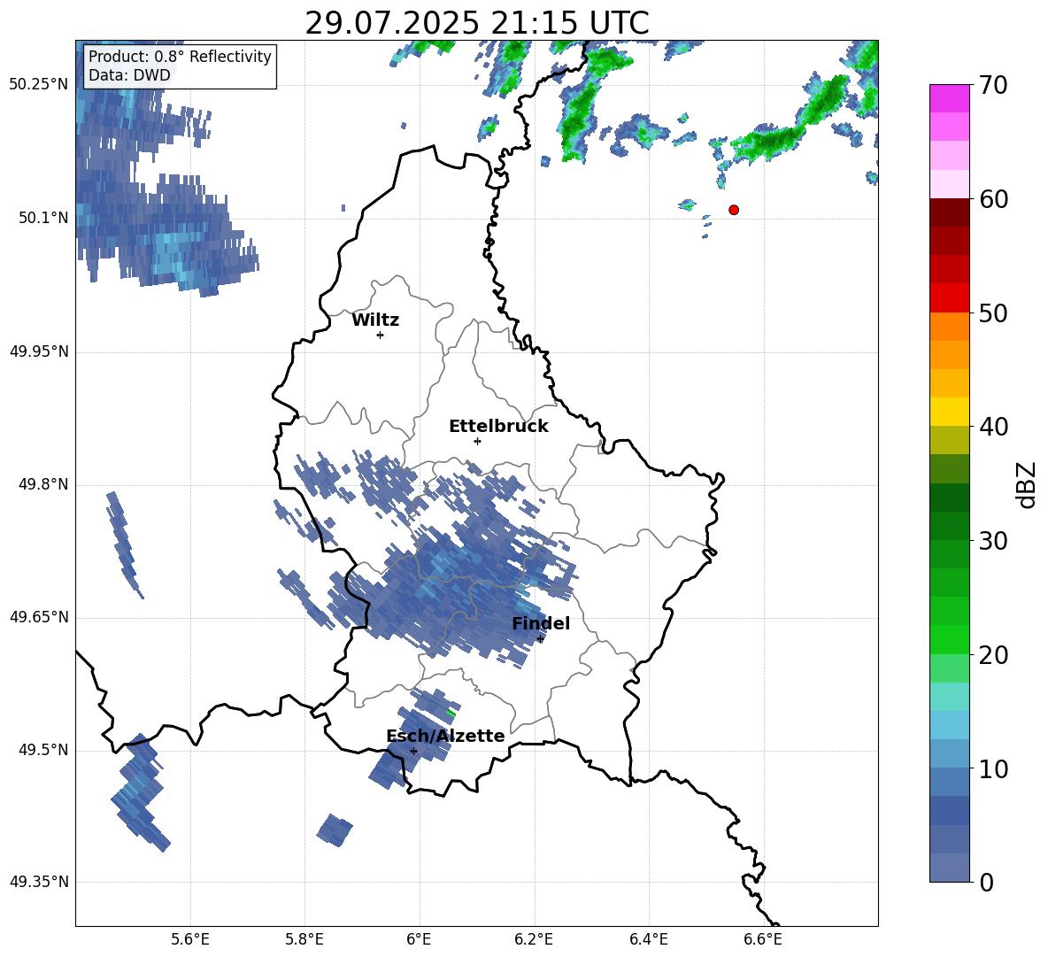Click the 49.5°N latitude label
Image resolution: width=1048 pixels, height=957 pixels.
[43, 750]
